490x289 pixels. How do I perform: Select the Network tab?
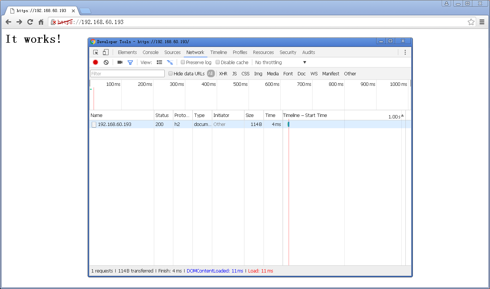click(x=195, y=52)
